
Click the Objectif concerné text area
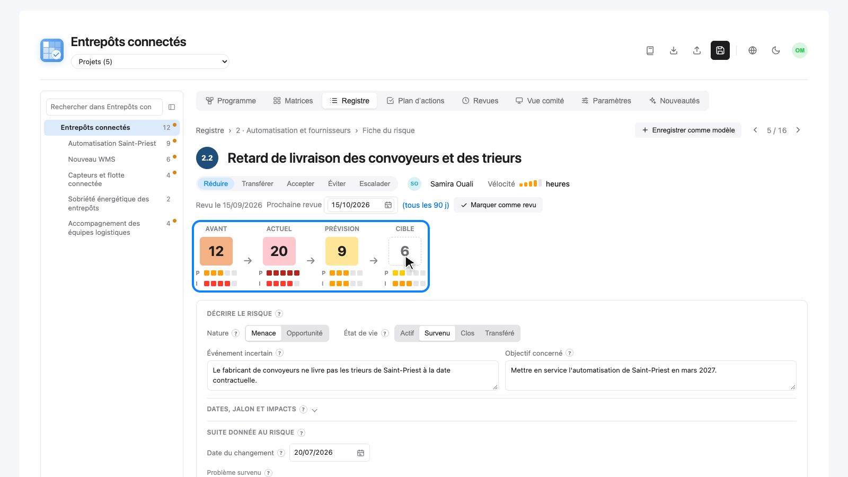pos(650,375)
